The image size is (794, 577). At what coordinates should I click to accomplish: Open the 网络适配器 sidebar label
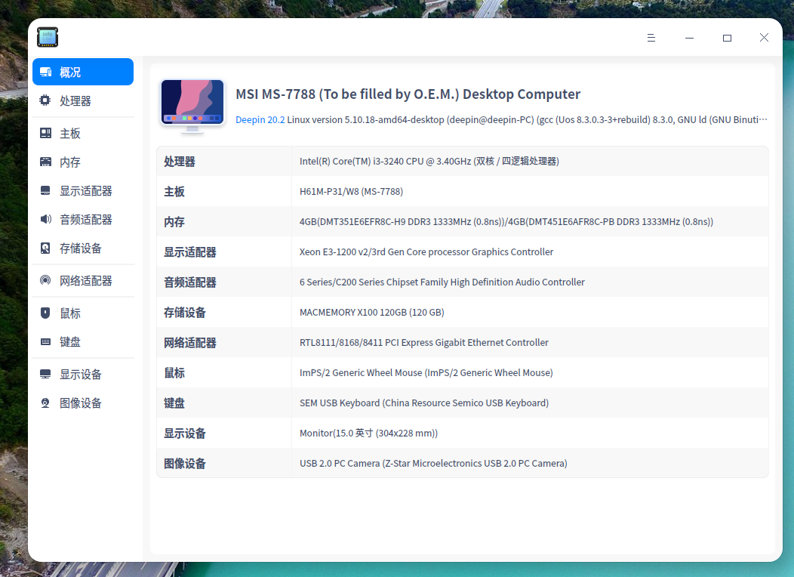tap(85, 281)
